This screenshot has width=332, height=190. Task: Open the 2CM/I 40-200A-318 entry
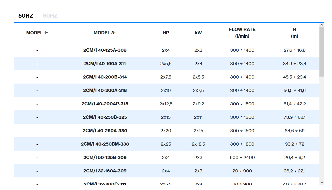click(x=105, y=91)
